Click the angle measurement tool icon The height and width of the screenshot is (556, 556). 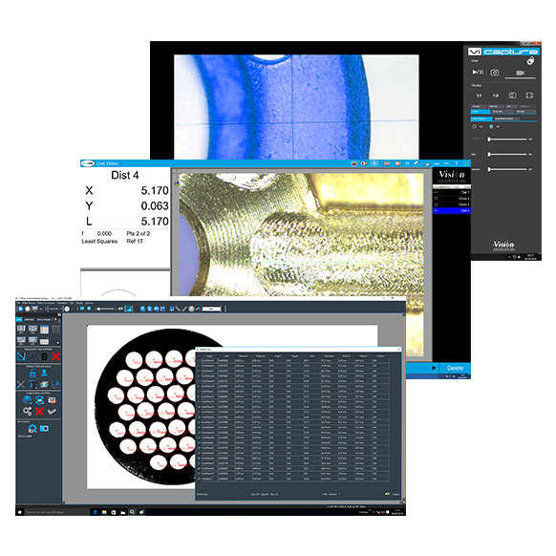click(21, 356)
